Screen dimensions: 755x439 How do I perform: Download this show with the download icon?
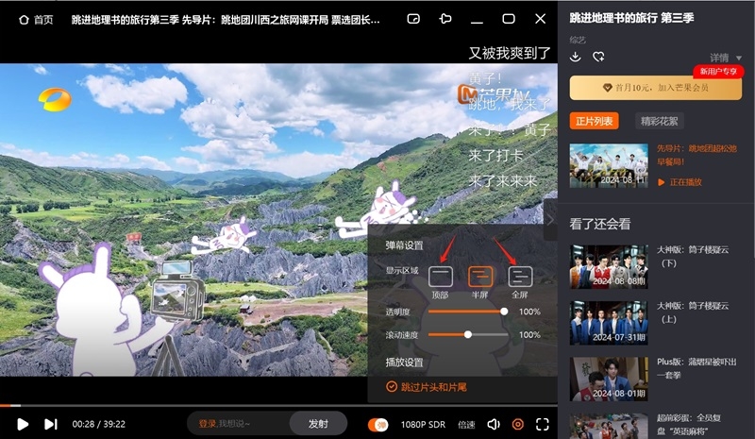point(575,57)
